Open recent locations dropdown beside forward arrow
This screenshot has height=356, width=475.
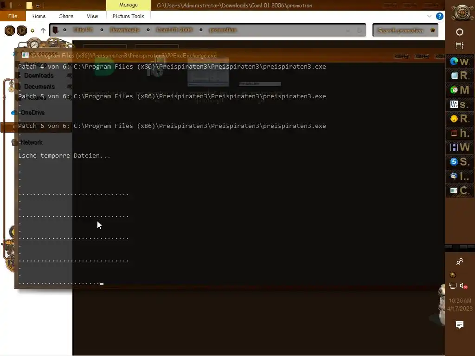point(32,31)
